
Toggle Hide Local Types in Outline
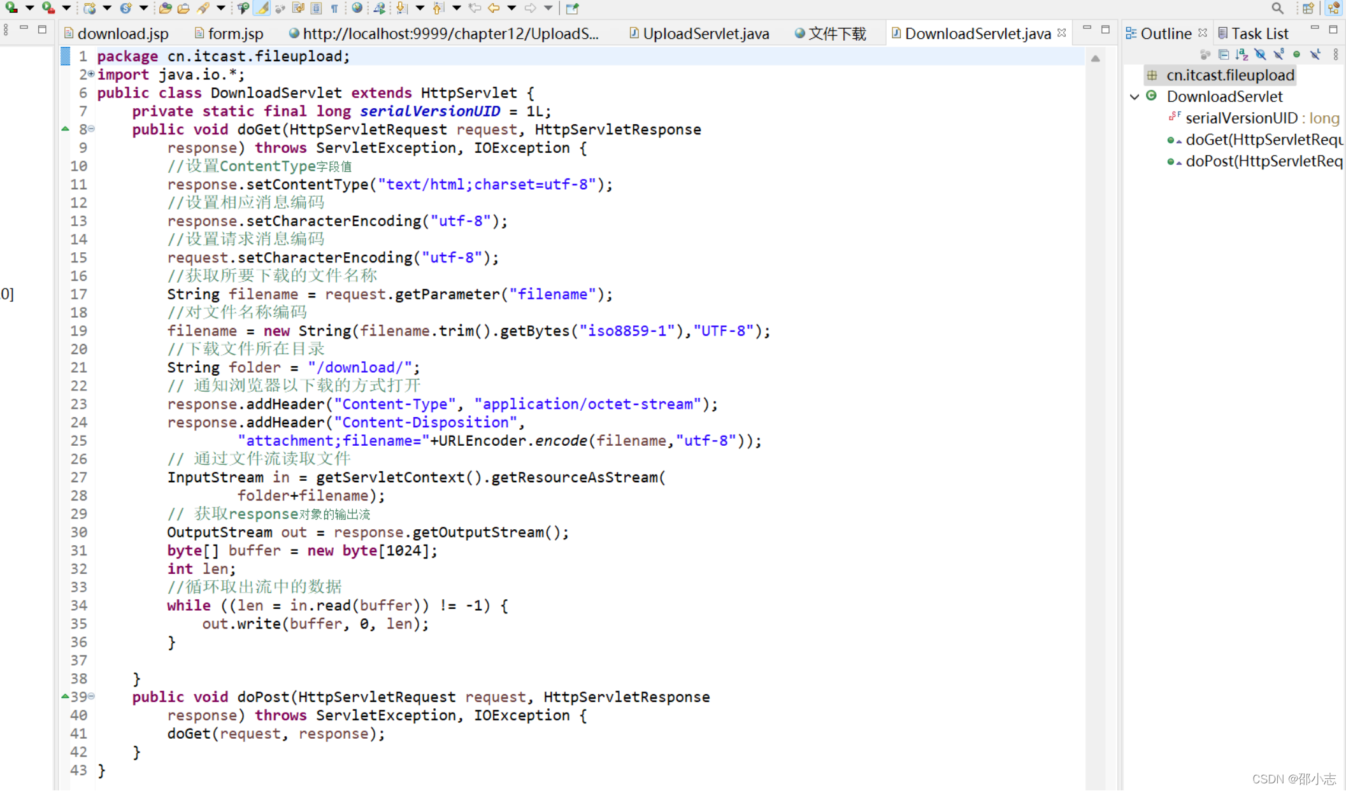1315,55
